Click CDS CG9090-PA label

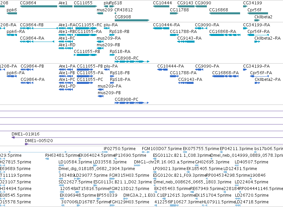tap(207, 66)
